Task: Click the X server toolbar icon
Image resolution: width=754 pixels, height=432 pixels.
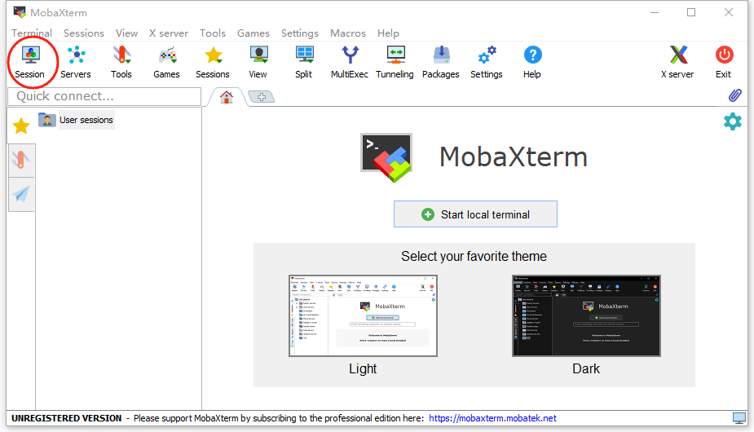Action: (x=677, y=62)
